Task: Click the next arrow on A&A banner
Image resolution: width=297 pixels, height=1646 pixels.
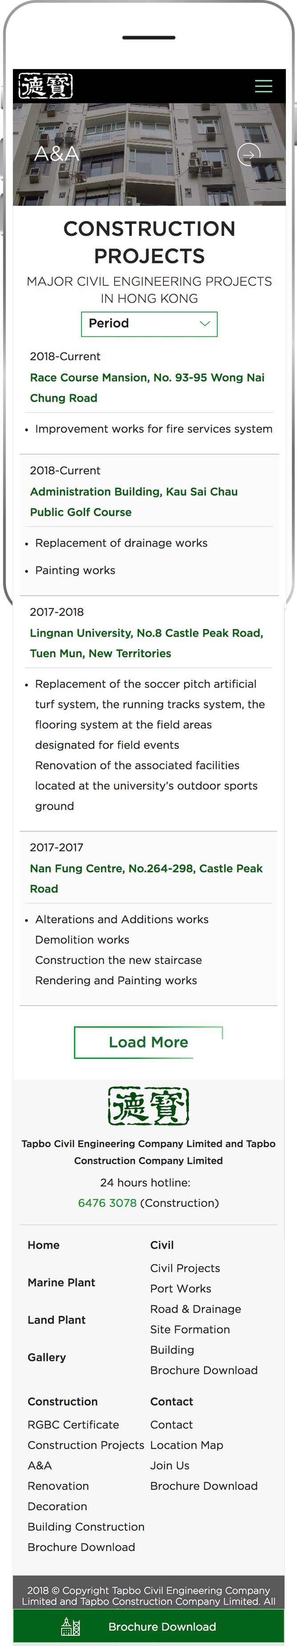Action: [x=248, y=154]
